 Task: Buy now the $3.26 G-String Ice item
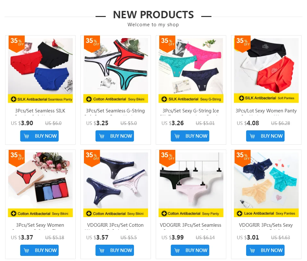(x=190, y=136)
